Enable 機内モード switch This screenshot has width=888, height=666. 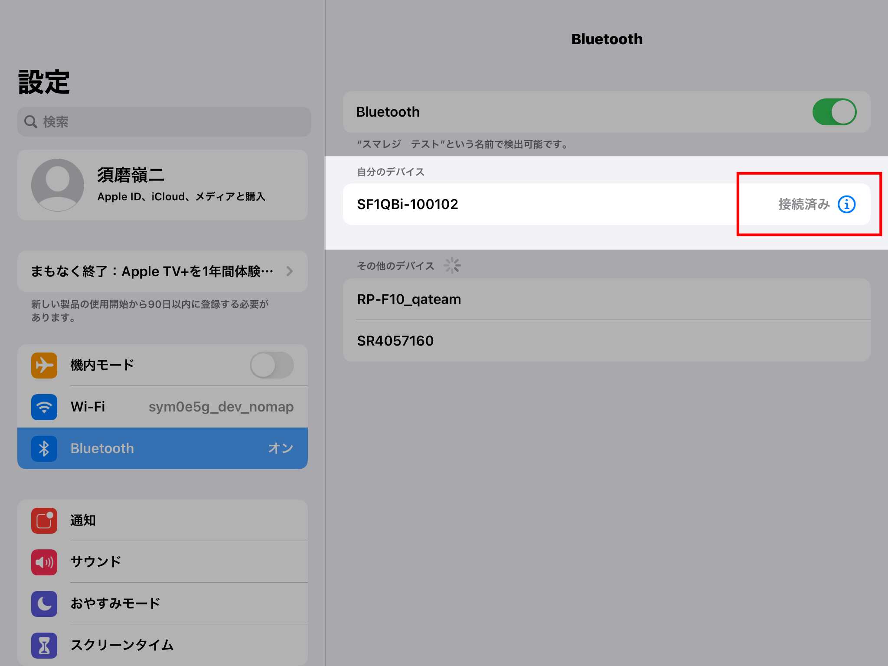pyautogui.click(x=272, y=365)
